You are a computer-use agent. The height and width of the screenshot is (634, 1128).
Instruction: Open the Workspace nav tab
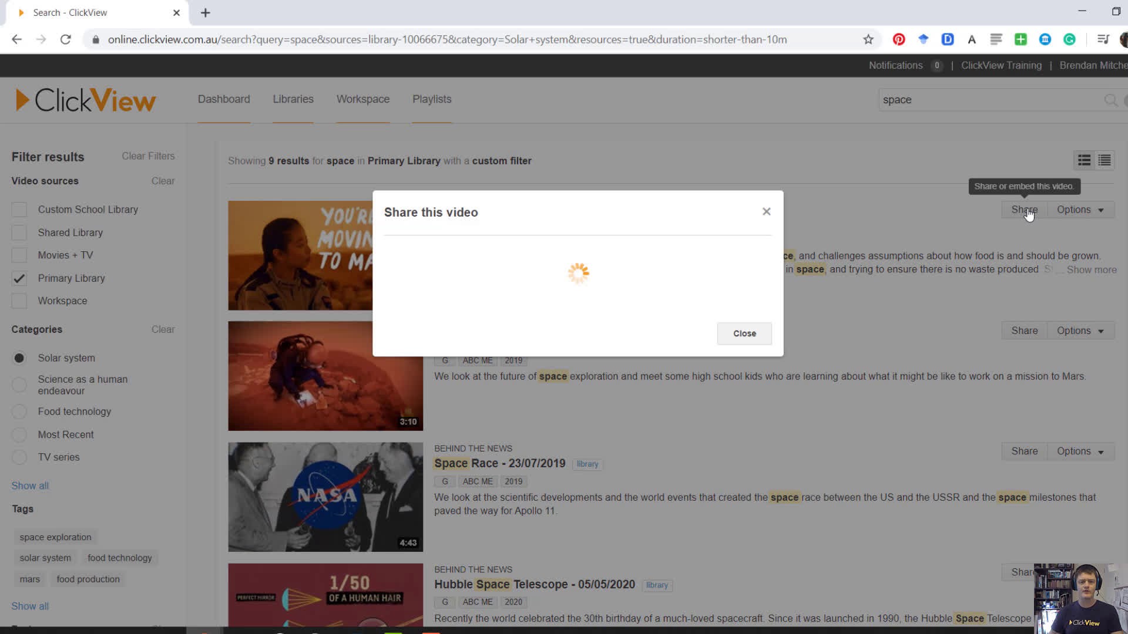(x=363, y=99)
